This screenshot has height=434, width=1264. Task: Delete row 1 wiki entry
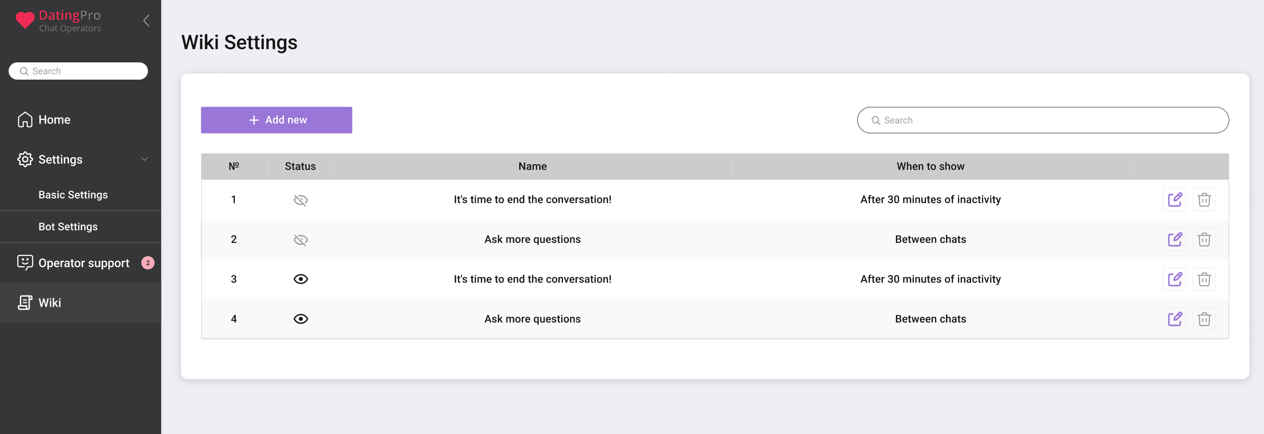click(x=1204, y=200)
